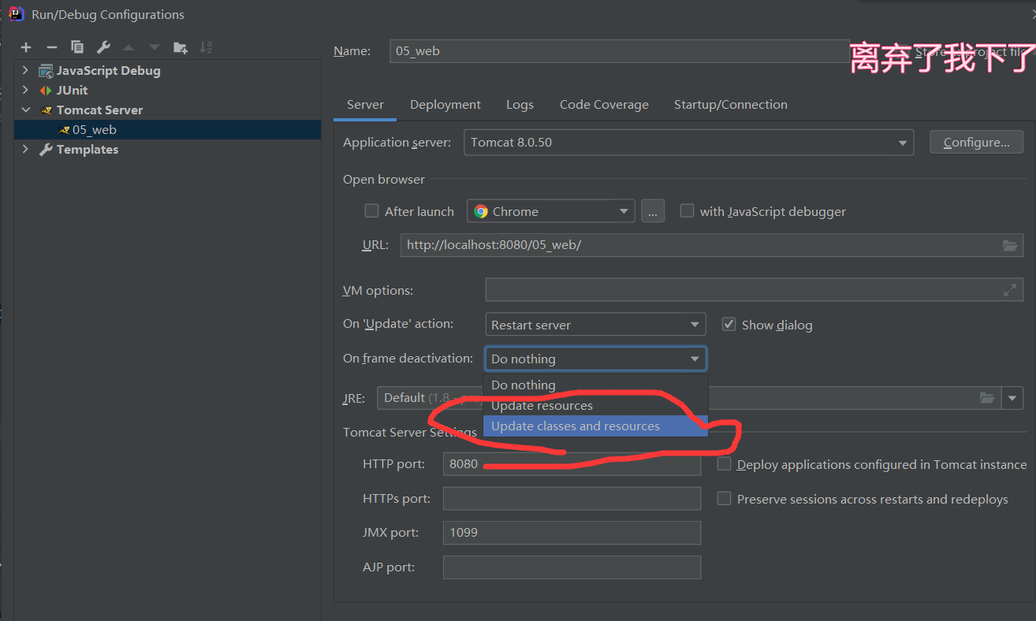The image size is (1036, 621).
Task: Select Update classes and resources option
Action: [595, 426]
